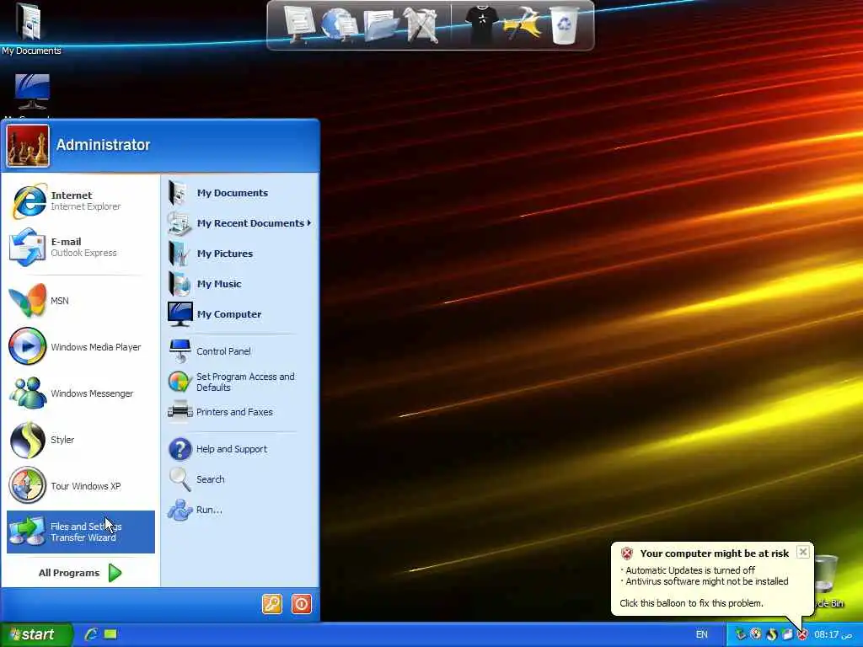This screenshot has width=863, height=647.
Task: Start Tour Windows XP
Action: (80, 486)
